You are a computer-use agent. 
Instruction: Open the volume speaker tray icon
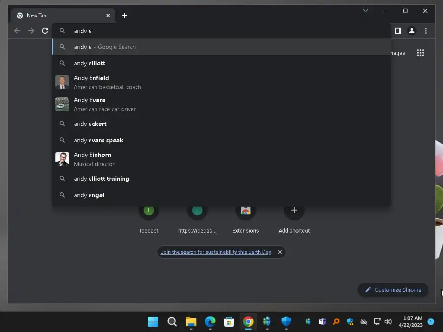click(388, 322)
